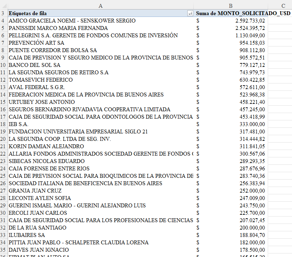Select row header 18 beside IEB S.A.
The width and height of the screenshot is (292, 257).
tap(4, 124)
